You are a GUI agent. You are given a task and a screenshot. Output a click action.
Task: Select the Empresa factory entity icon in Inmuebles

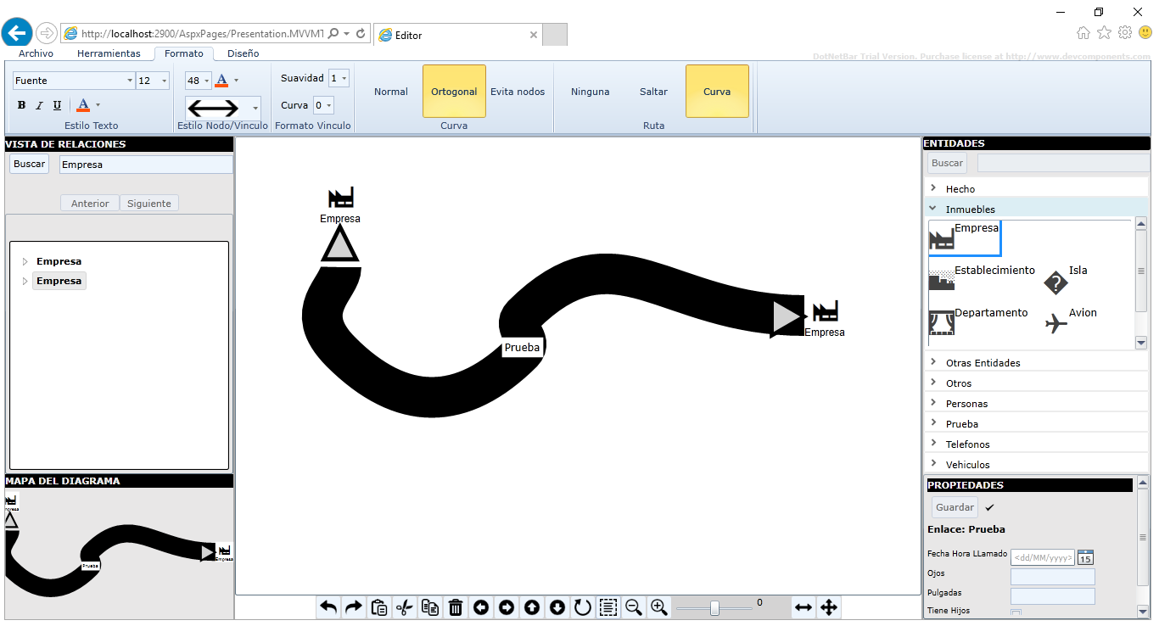(x=942, y=239)
